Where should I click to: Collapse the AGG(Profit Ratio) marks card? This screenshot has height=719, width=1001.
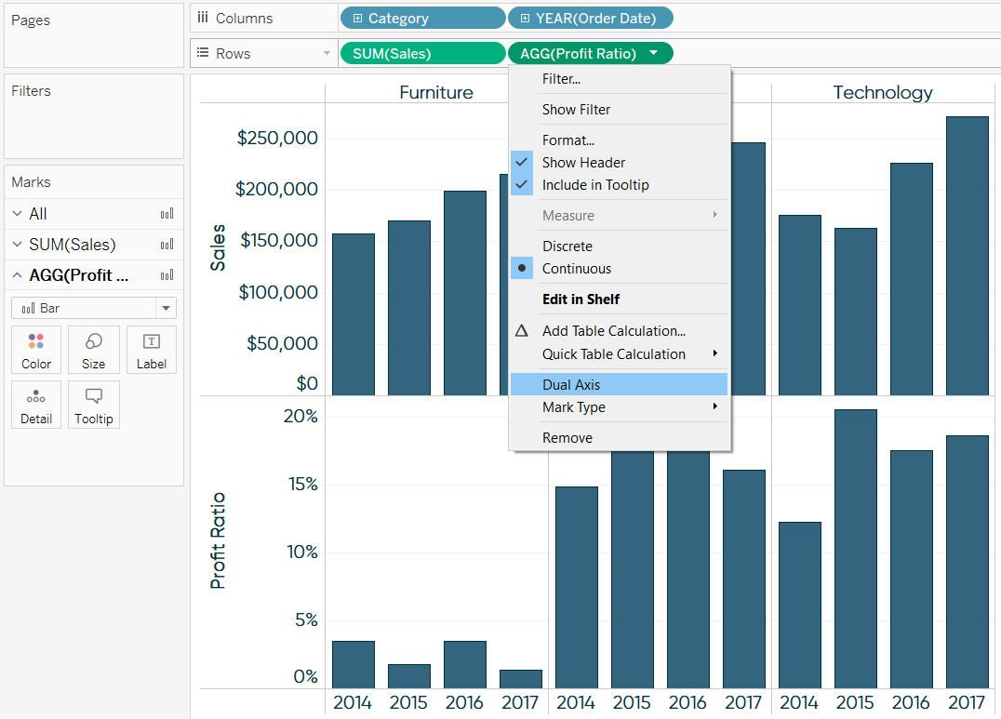coord(17,274)
